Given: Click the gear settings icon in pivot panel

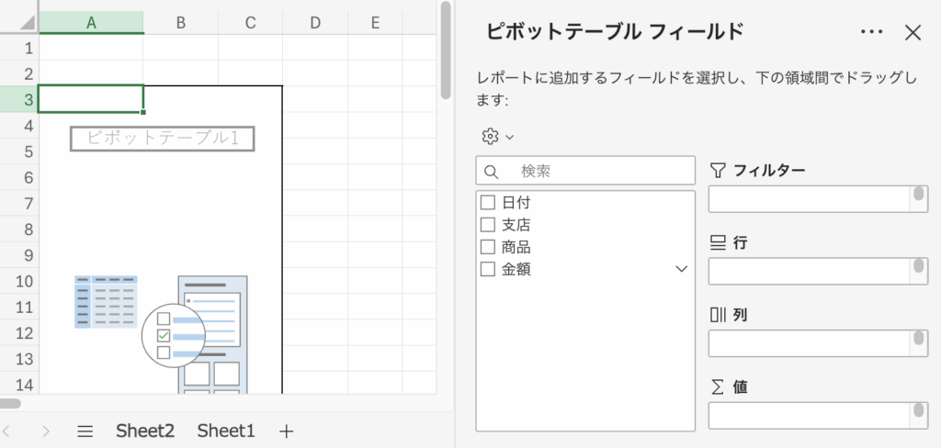Looking at the screenshot, I should click(490, 136).
